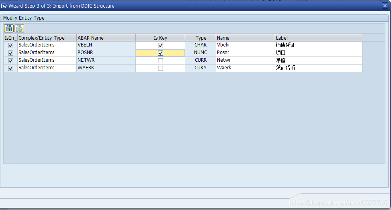Click the Posnr name field
391x210 pixels.
click(x=246, y=53)
